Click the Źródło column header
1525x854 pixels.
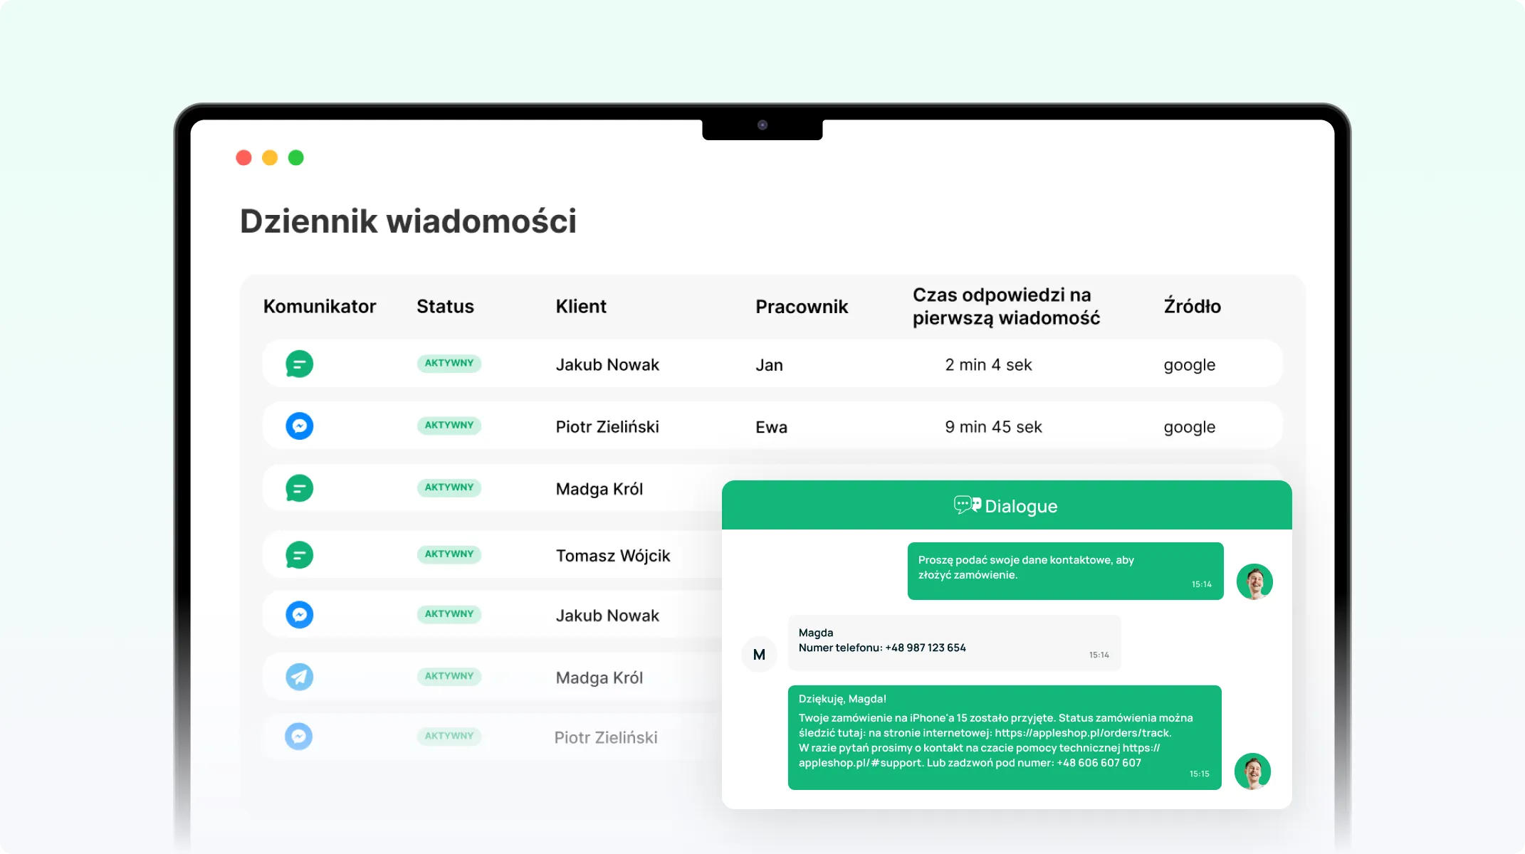[x=1191, y=306]
